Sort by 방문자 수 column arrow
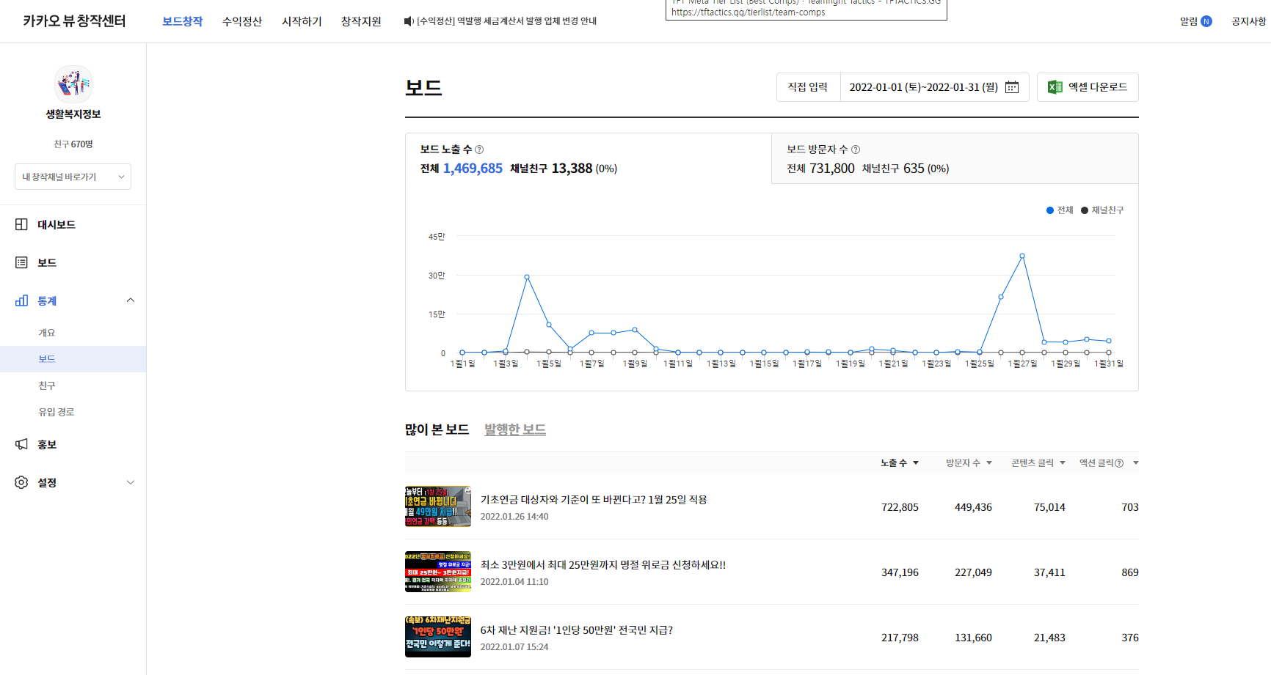This screenshot has width=1271, height=675. tap(989, 463)
